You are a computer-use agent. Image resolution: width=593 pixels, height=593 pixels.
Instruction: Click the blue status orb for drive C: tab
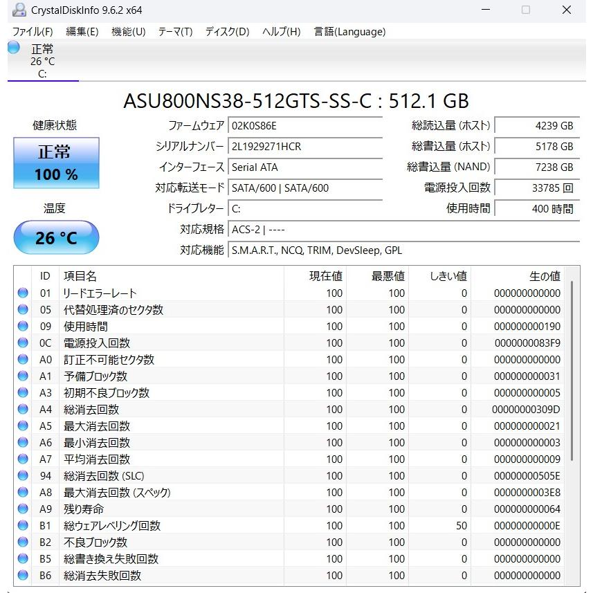coord(14,47)
